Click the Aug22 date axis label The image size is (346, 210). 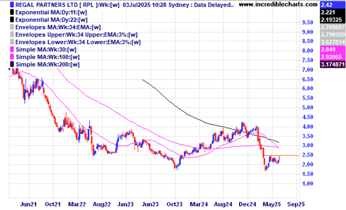(x=102, y=204)
